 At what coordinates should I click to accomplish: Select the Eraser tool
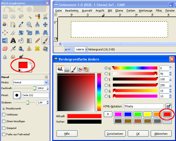5,48
